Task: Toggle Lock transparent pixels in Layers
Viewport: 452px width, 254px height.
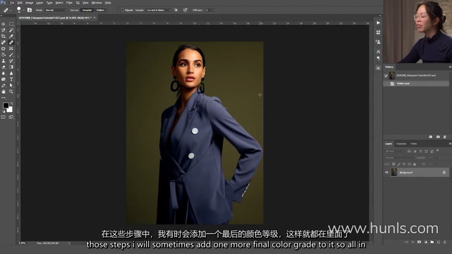Action: [394, 164]
